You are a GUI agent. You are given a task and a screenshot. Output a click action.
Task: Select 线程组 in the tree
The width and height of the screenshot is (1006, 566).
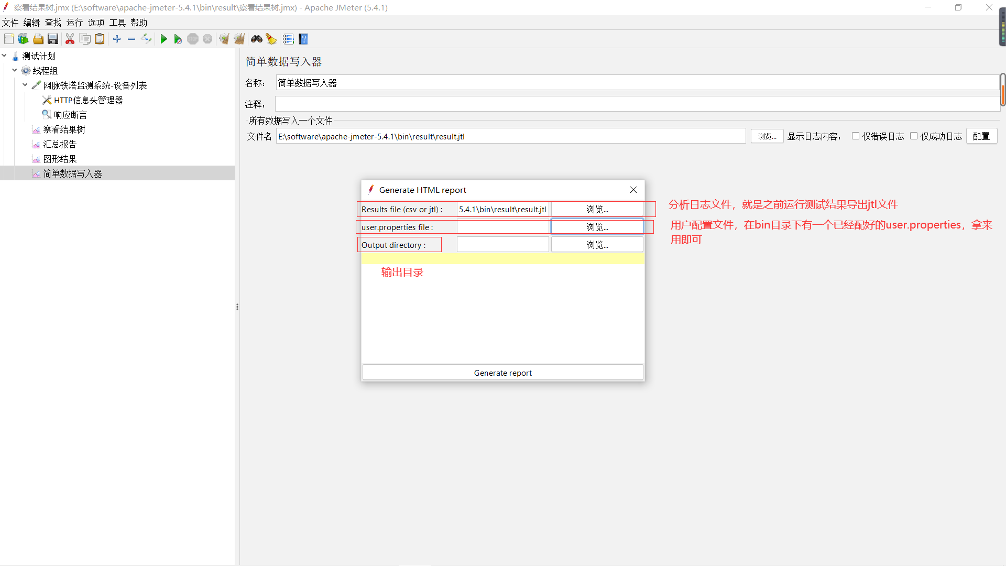45,71
